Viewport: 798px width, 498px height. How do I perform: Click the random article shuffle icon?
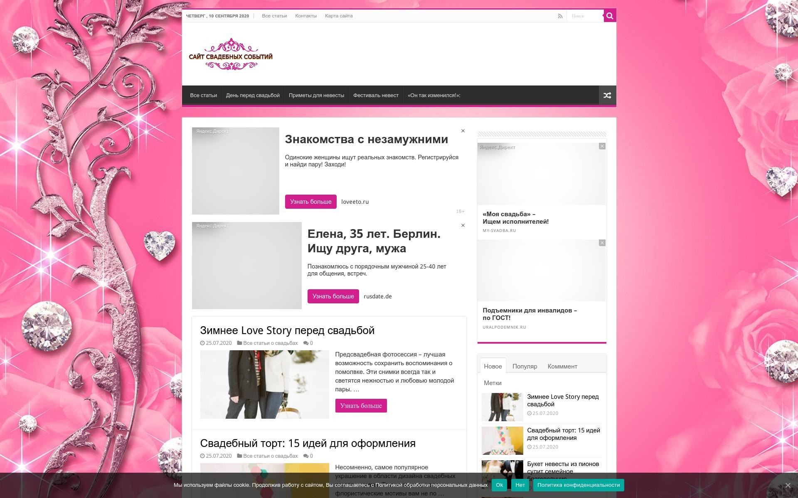click(607, 95)
